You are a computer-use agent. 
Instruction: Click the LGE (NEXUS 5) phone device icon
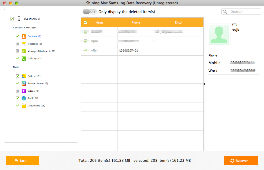(19, 19)
